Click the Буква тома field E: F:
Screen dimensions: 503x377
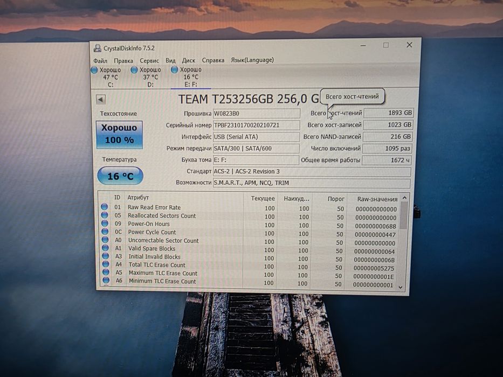256,160
